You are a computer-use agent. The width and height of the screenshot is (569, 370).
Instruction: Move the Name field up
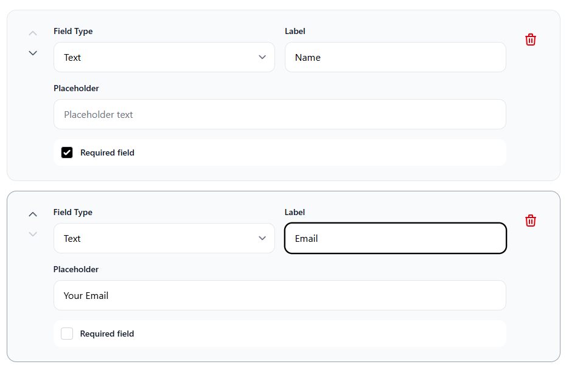pyautogui.click(x=33, y=33)
